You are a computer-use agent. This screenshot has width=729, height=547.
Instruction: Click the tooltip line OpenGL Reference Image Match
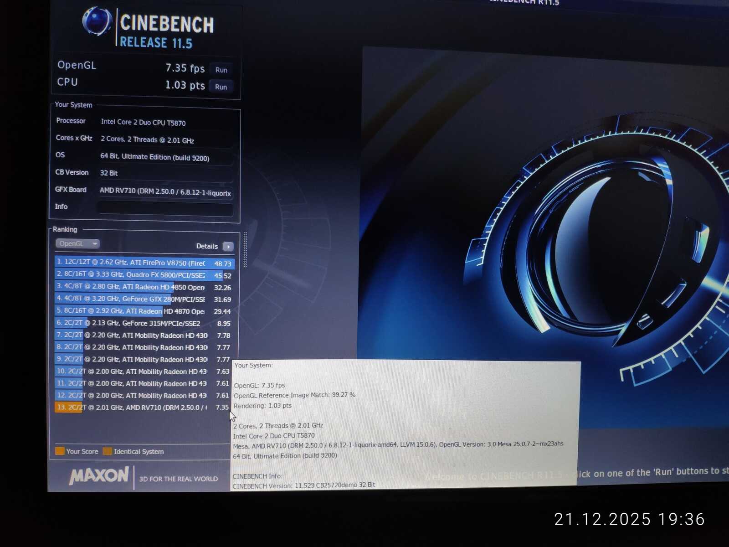[x=294, y=395]
